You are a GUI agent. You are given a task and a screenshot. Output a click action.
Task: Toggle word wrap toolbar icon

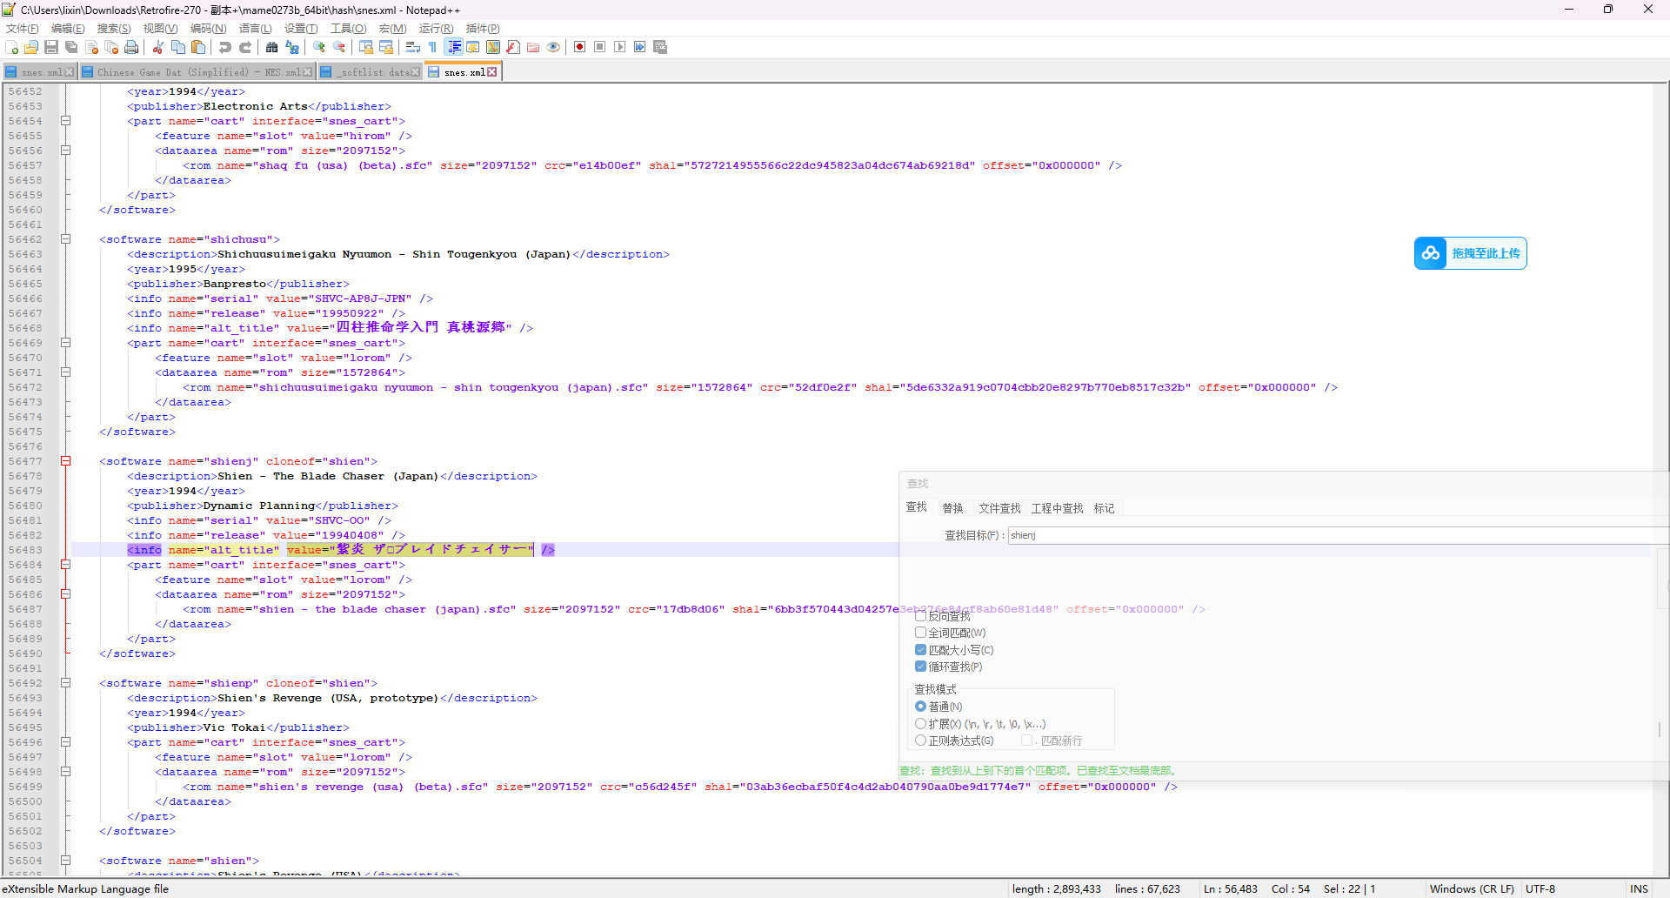click(x=413, y=47)
